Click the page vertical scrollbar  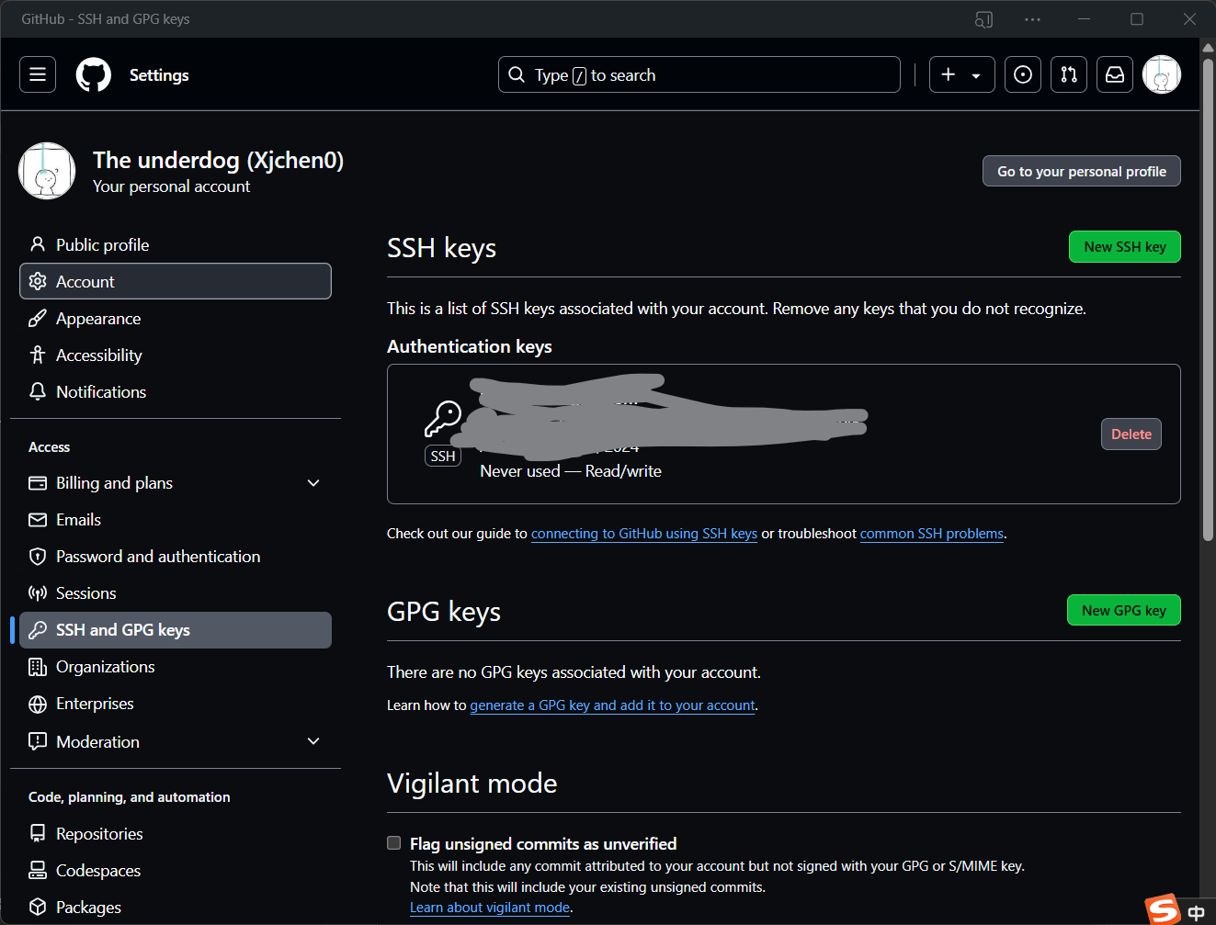point(1208,294)
